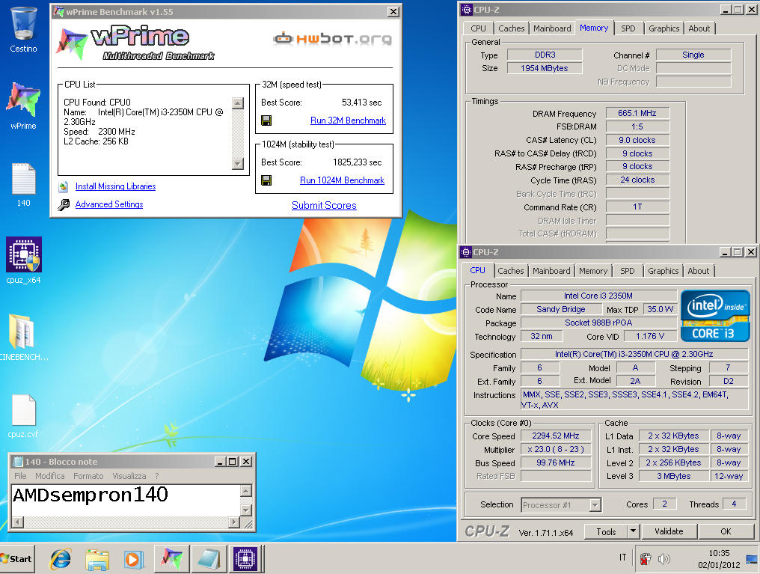Open About tab in upper CPU-Z window
Viewport: 760px width, 574px height.
[699, 28]
